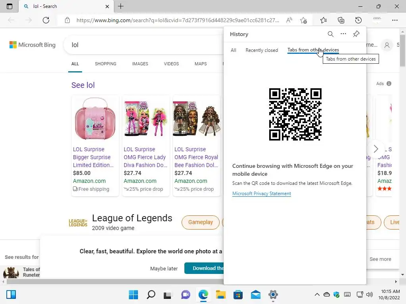
Task: Open Microsoft Store from taskbar
Action: 238,294
